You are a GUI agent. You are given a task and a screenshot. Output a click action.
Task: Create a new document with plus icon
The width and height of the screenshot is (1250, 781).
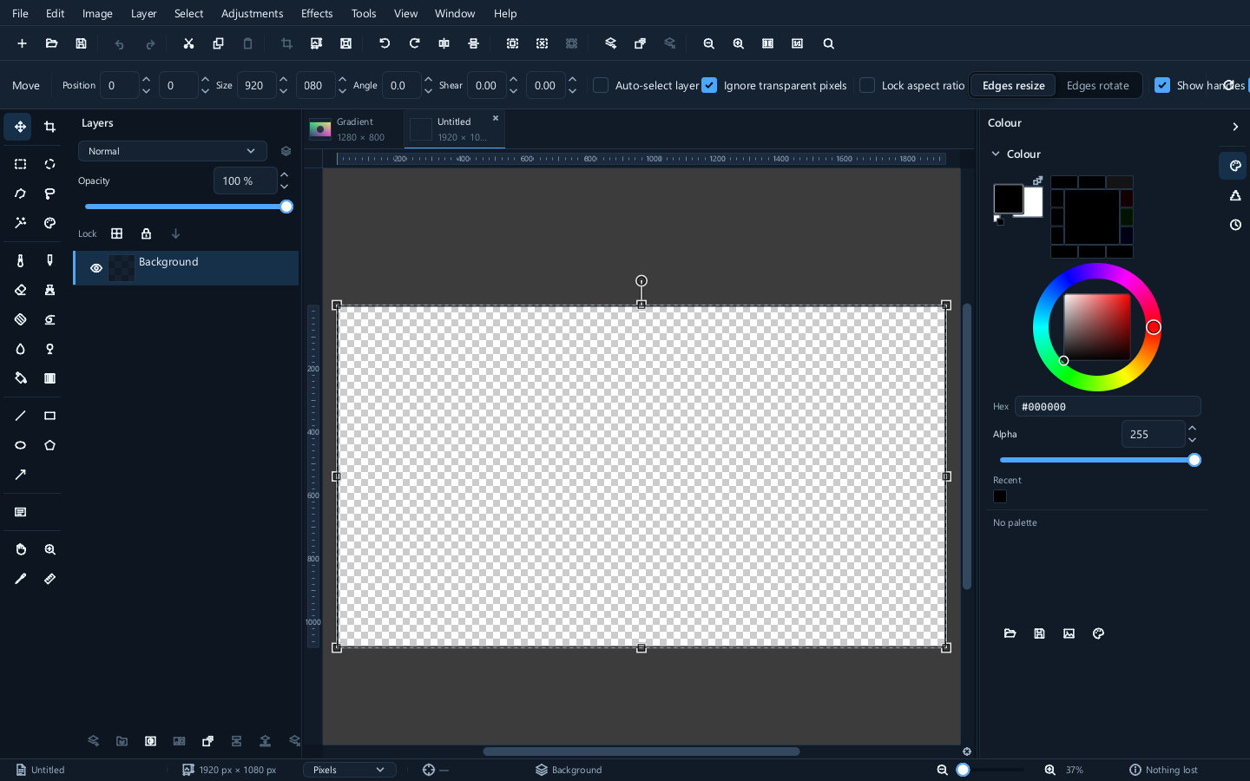pos(22,43)
